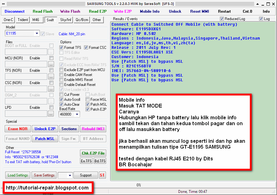This screenshot has width=277, height=195.
Task: Open the Model E1195 dropdown
Action: coord(37,33)
